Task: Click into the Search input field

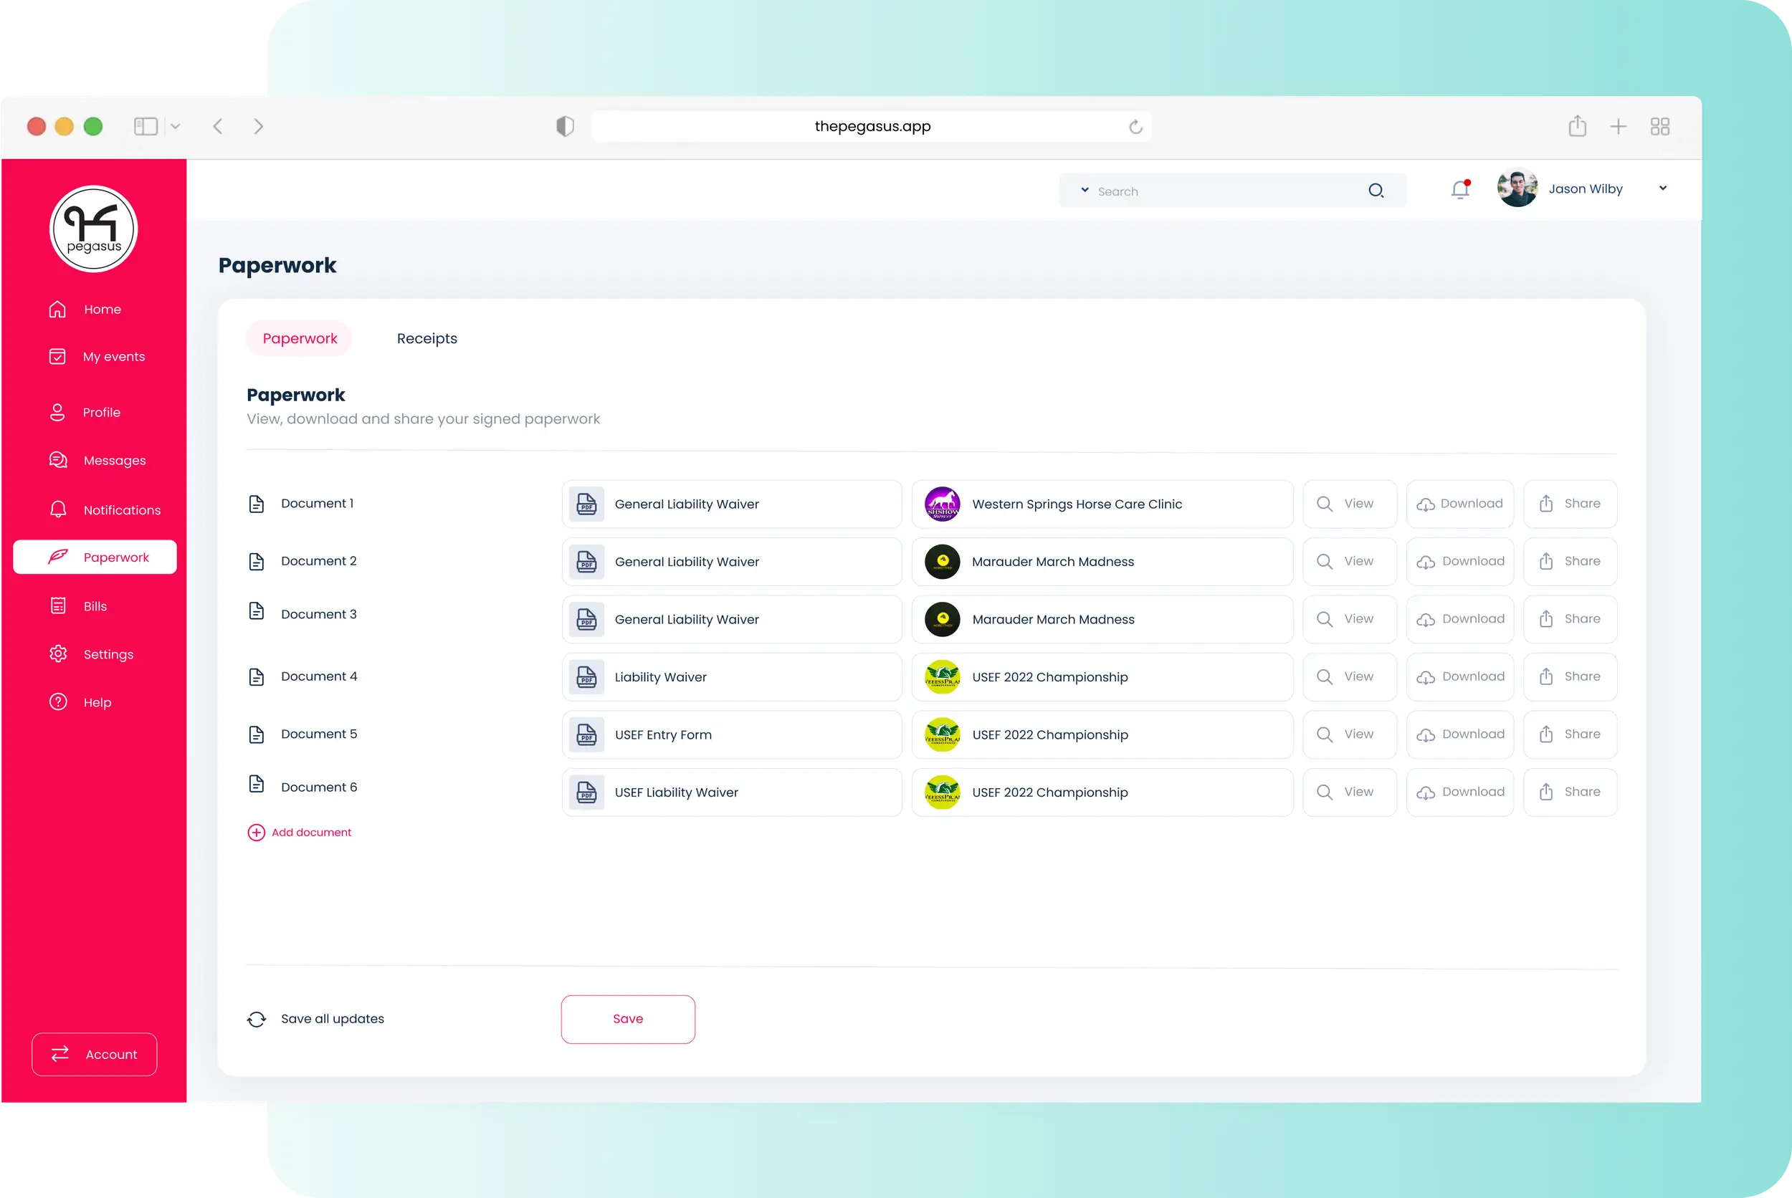Action: 1223,191
